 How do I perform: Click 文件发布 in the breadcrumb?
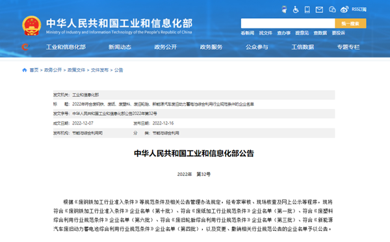pos(99,70)
